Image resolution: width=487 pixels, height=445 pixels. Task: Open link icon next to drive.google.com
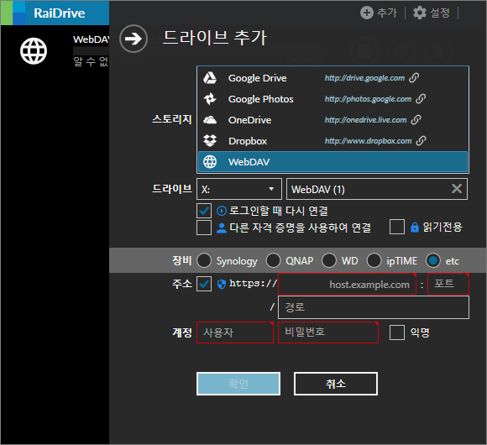pyautogui.click(x=414, y=77)
